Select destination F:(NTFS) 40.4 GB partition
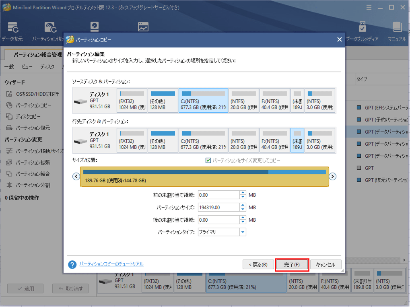This screenshot has width=410, height=307. tap(275, 140)
